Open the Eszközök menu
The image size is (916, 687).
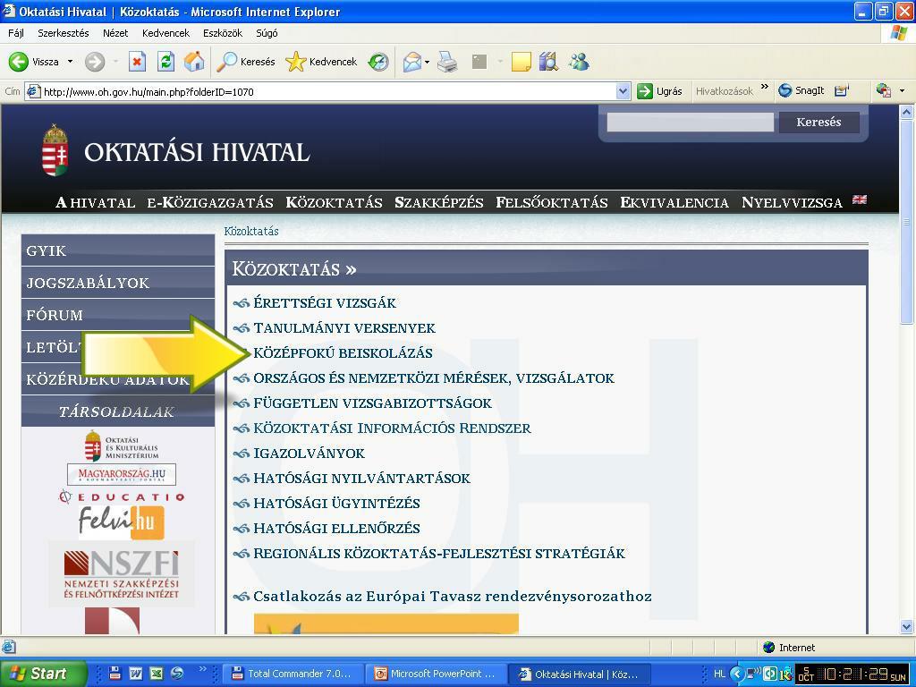point(223,33)
